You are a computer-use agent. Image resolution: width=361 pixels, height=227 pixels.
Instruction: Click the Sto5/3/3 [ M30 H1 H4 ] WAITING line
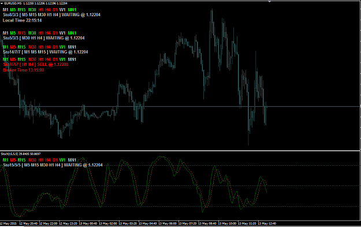click(x=43, y=38)
